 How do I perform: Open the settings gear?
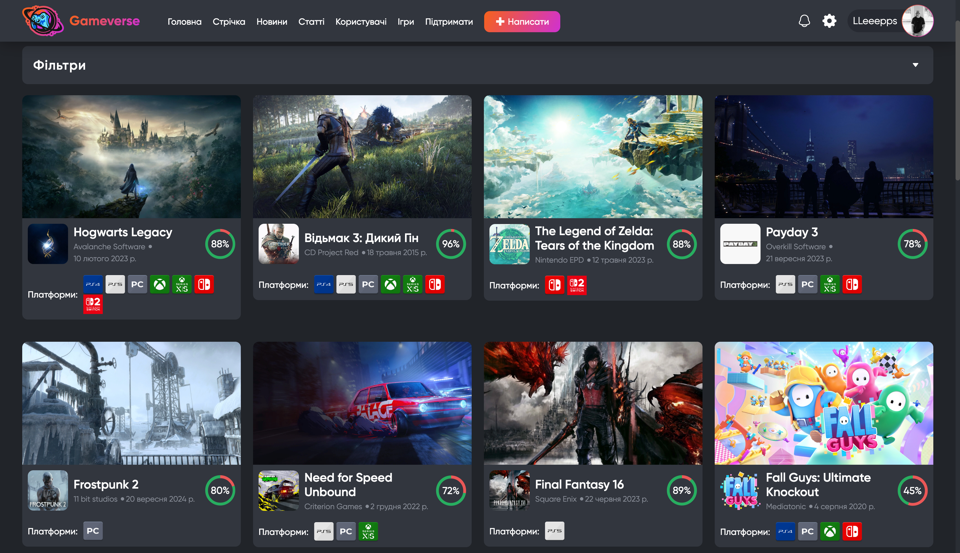[x=829, y=21]
